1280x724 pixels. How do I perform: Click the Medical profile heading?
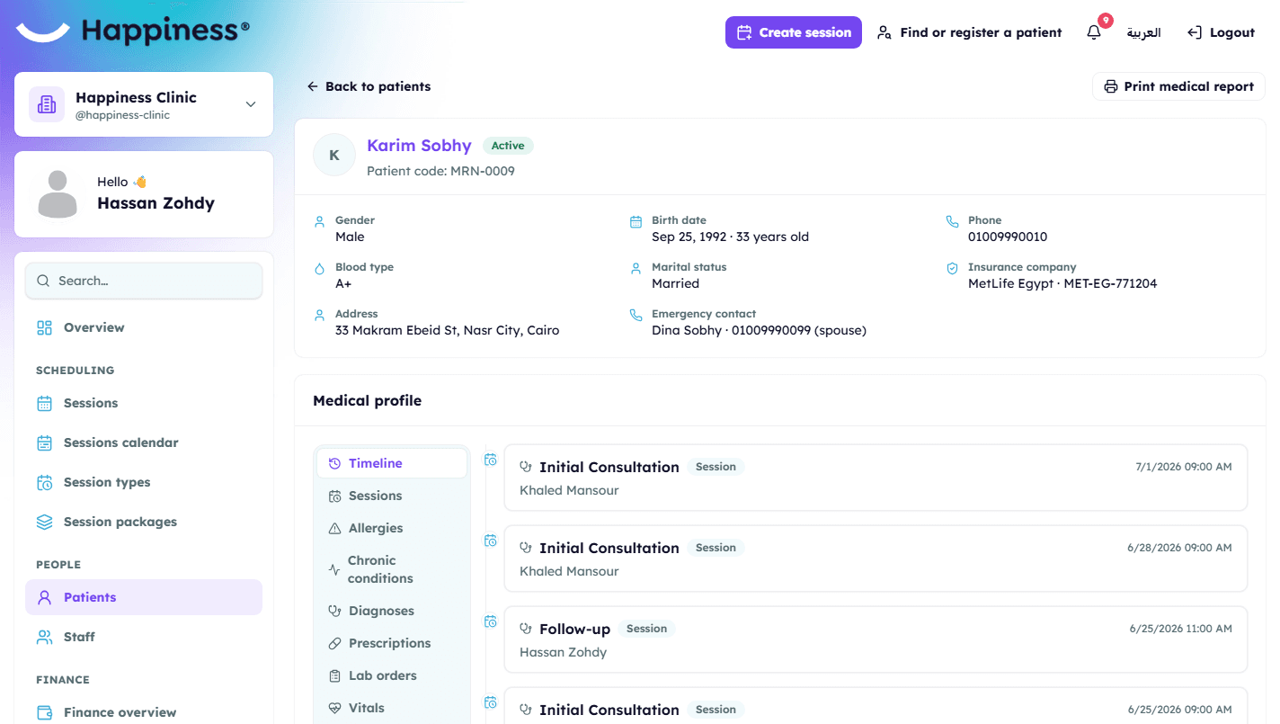pyautogui.click(x=367, y=401)
